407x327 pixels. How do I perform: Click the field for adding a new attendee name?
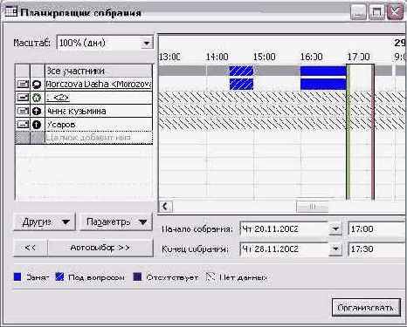[99, 138]
